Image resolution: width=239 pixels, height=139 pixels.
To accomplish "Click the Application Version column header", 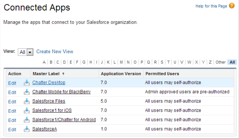I will point(121,74).
